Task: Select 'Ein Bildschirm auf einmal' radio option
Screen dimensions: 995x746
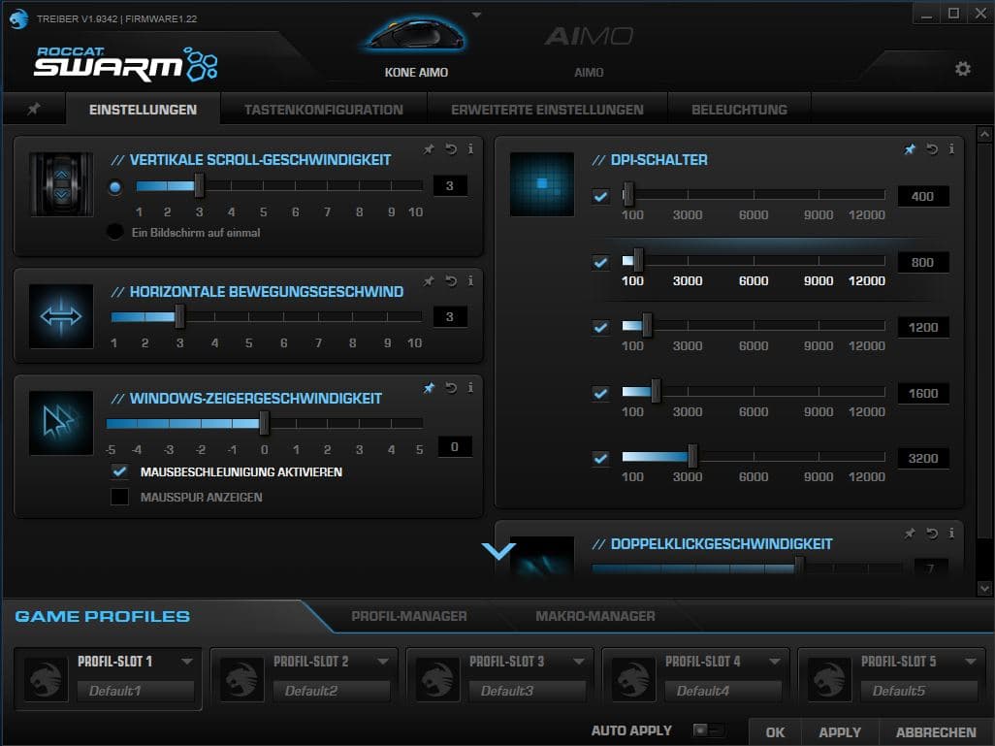Action: tap(115, 232)
